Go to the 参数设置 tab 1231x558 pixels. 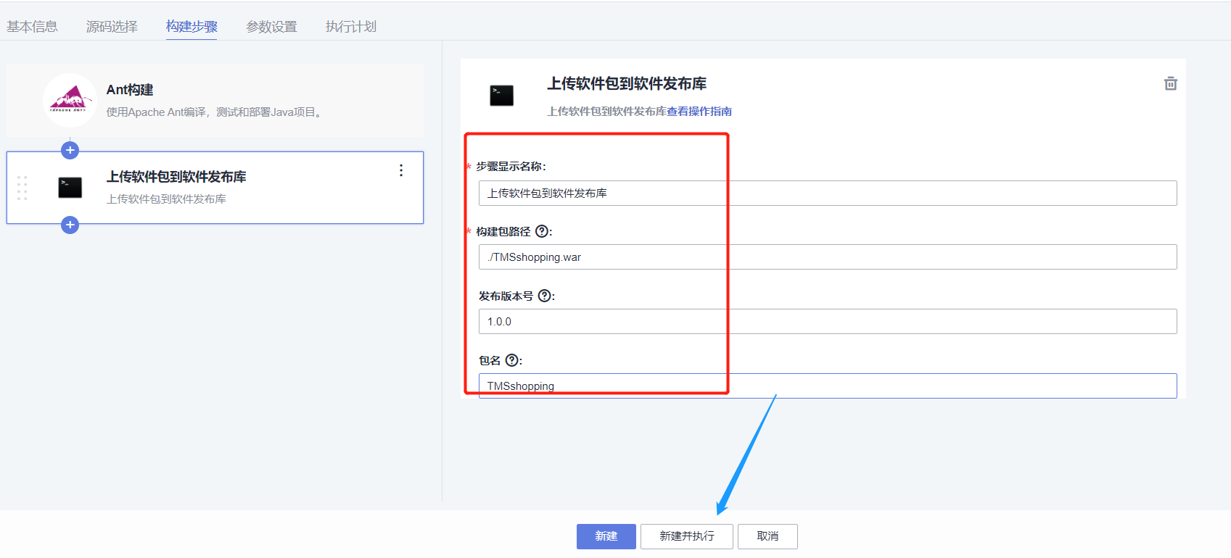tap(271, 27)
